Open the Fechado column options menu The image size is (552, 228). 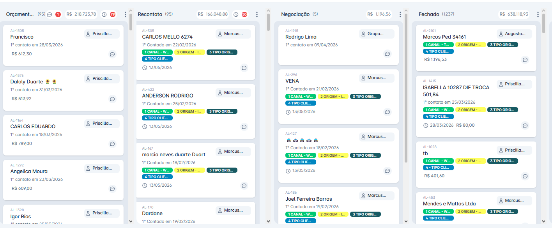[x=538, y=14]
